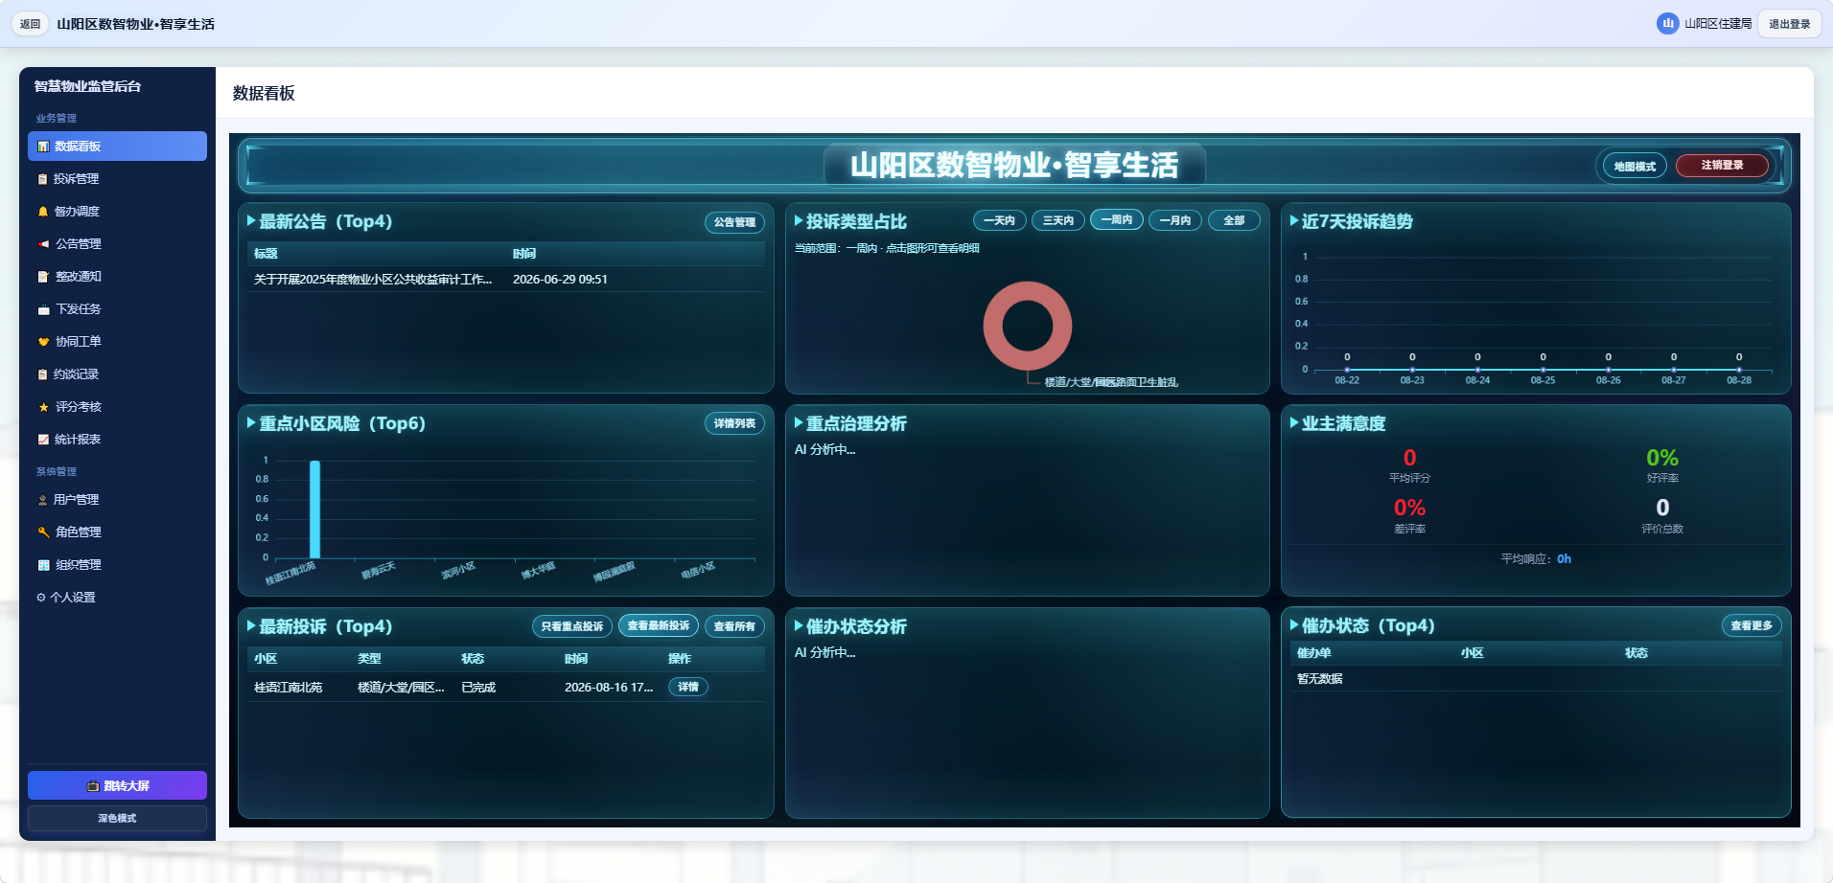Select the 全部 time range filter

tap(1234, 220)
